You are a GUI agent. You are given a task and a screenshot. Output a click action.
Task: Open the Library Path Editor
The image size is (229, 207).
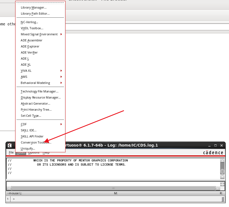pyautogui.click(x=35, y=14)
